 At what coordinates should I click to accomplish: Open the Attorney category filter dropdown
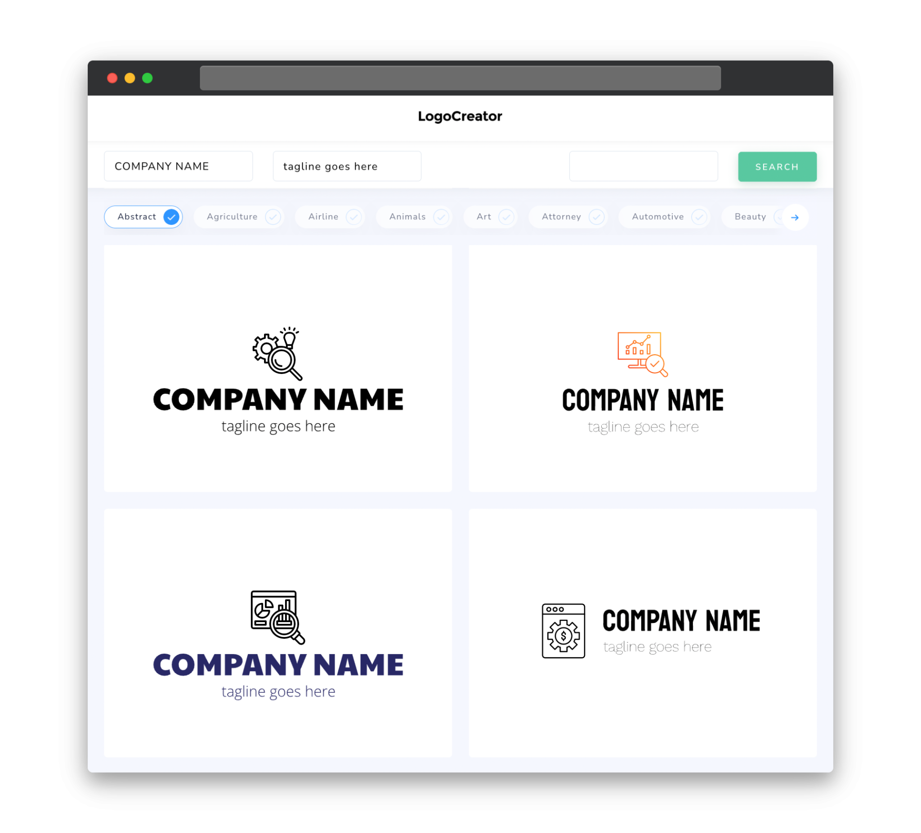(x=570, y=217)
